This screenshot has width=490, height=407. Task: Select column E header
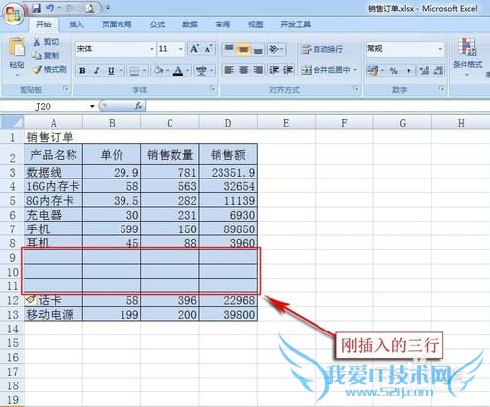tap(286, 123)
